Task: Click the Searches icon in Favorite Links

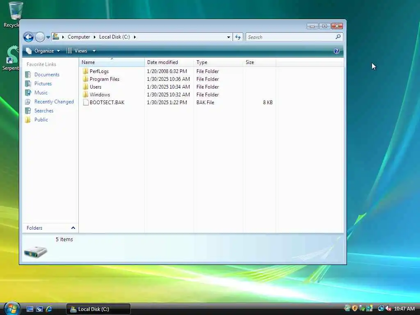Action: (28, 111)
